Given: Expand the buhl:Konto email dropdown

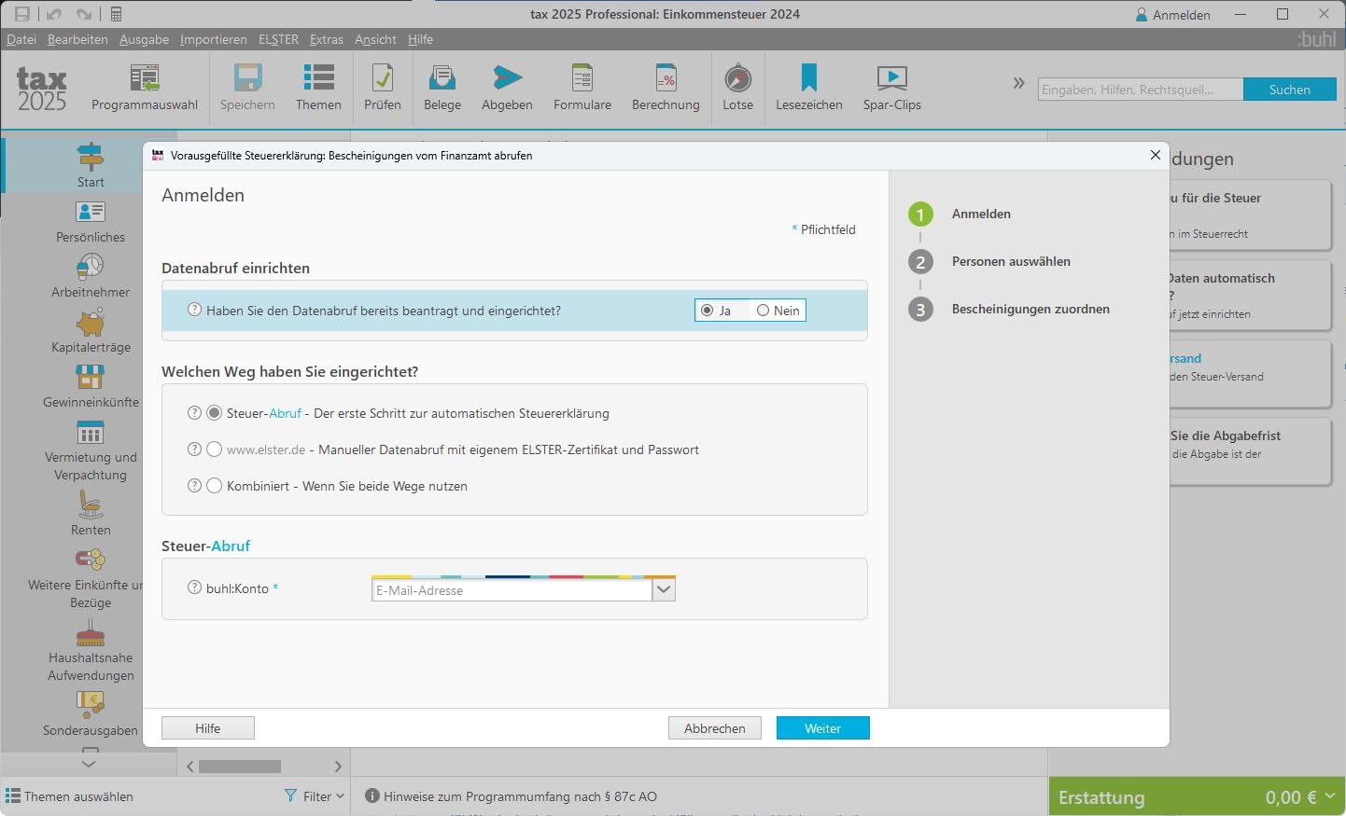Looking at the screenshot, I should 664,589.
